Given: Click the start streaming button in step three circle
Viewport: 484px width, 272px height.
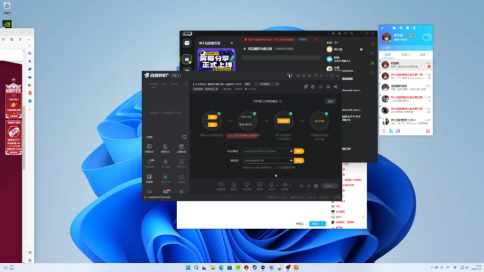Looking at the screenshot, I should click(x=283, y=121).
